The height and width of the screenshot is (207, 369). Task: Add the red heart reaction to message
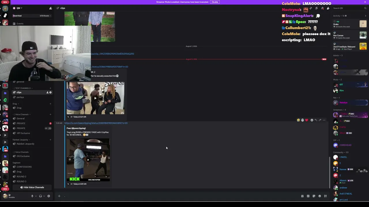(306, 120)
